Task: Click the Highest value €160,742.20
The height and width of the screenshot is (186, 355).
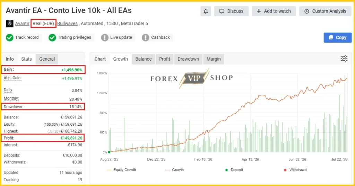Action: click(71, 131)
